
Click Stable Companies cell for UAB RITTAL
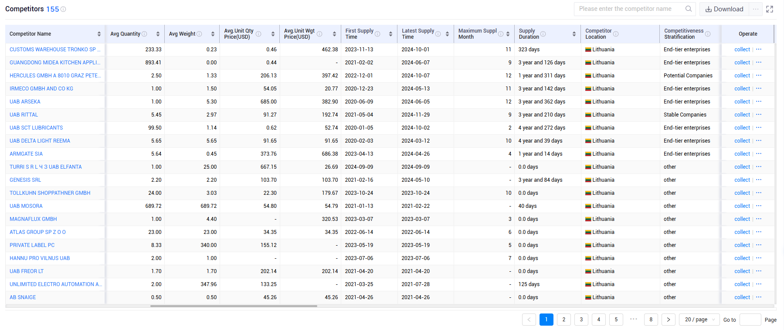(x=685, y=115)
